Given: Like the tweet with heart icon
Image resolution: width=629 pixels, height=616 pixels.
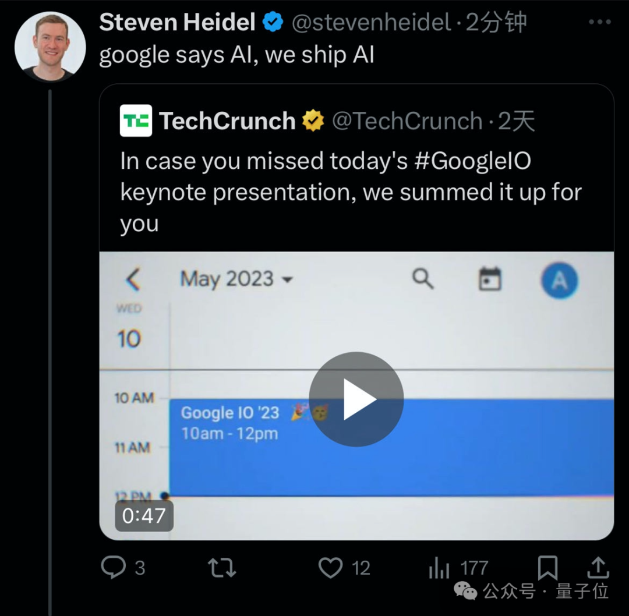Looking at the screenshot, I should (331, 567).
